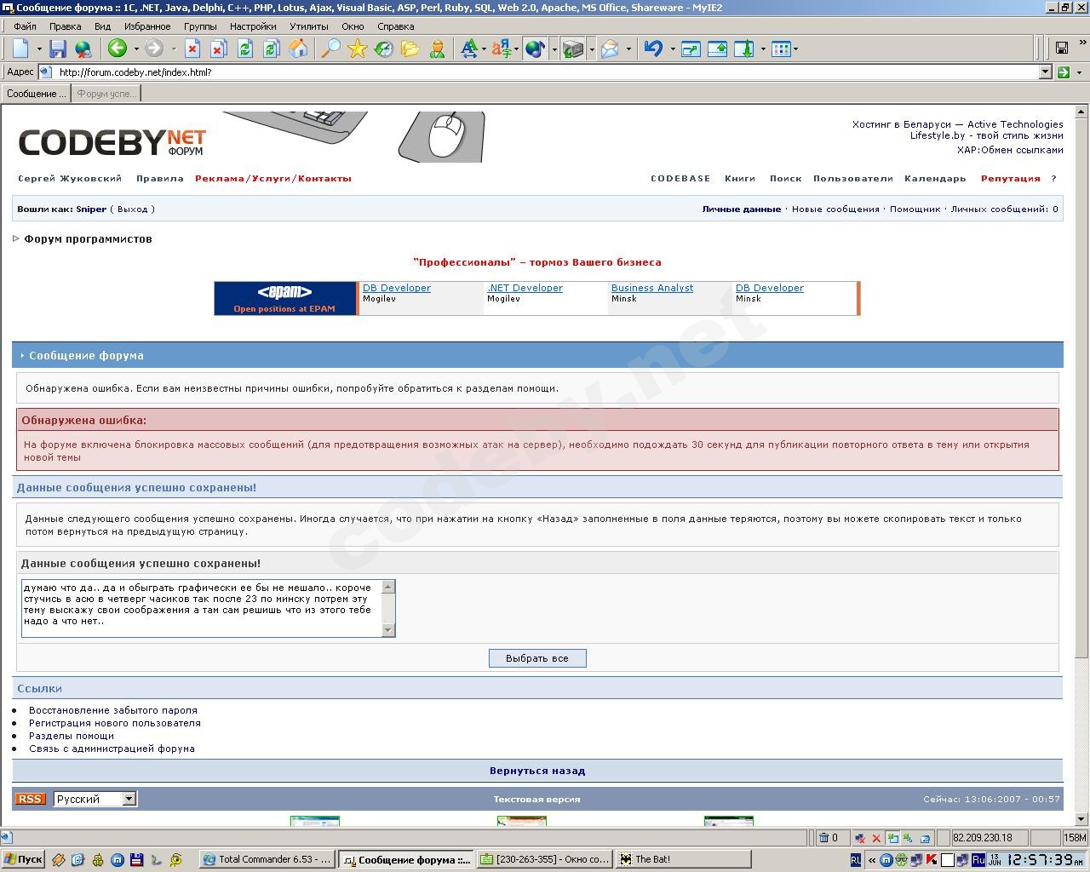Screen dimensions: 1090x872
Task: Open the 'DB Developer' Mogilev ad link
Action: 397,288
